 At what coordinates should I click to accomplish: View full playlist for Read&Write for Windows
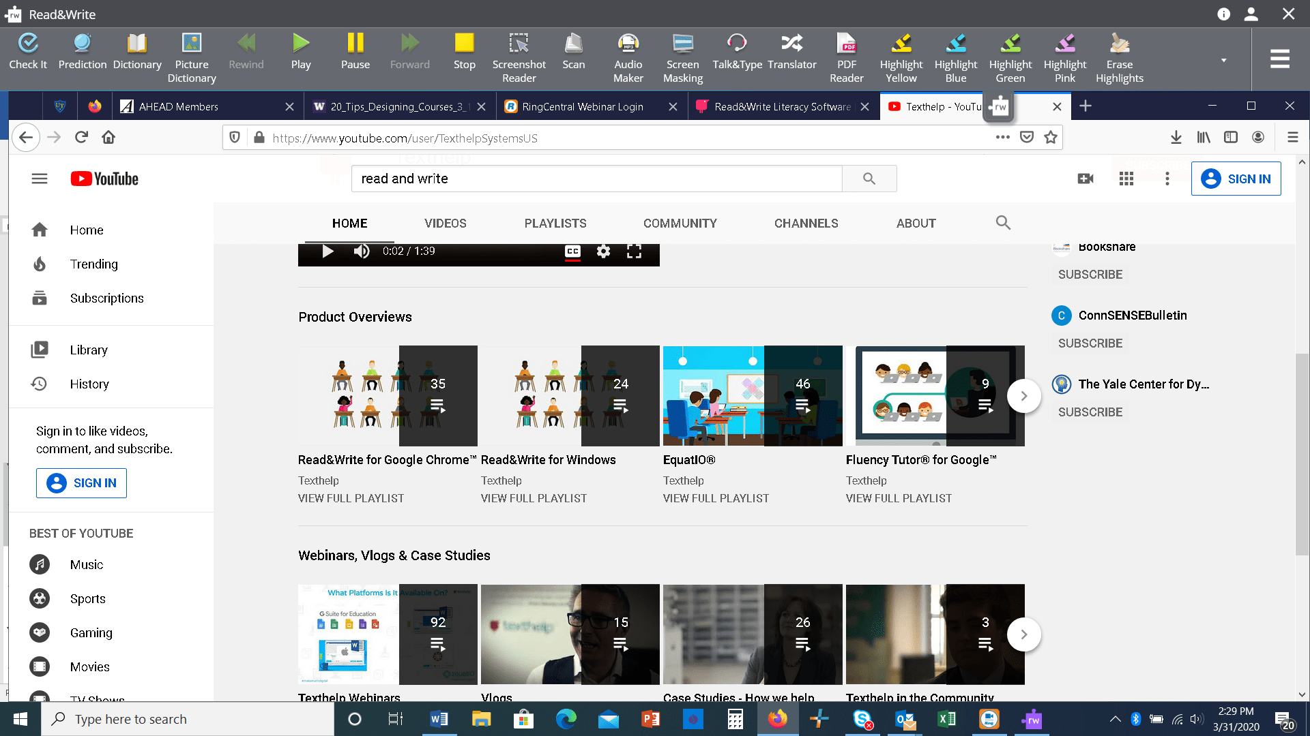[x=534, y=498]
